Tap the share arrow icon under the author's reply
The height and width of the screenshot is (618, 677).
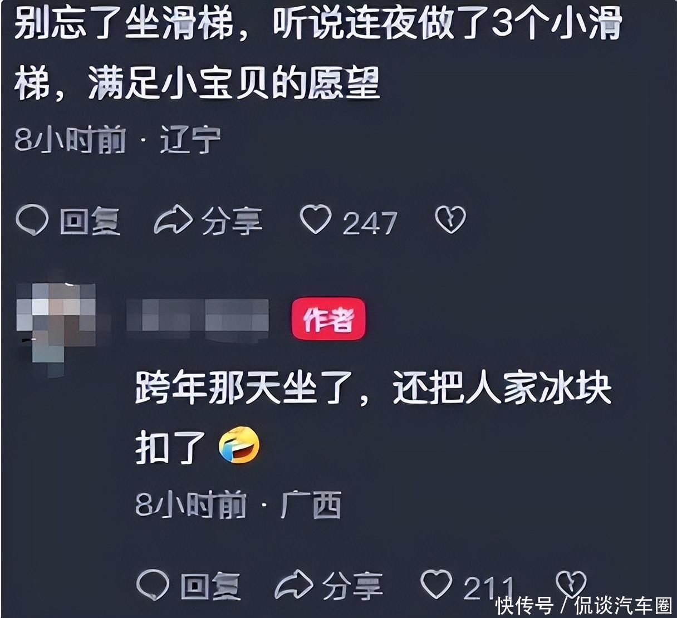point(294,585)
